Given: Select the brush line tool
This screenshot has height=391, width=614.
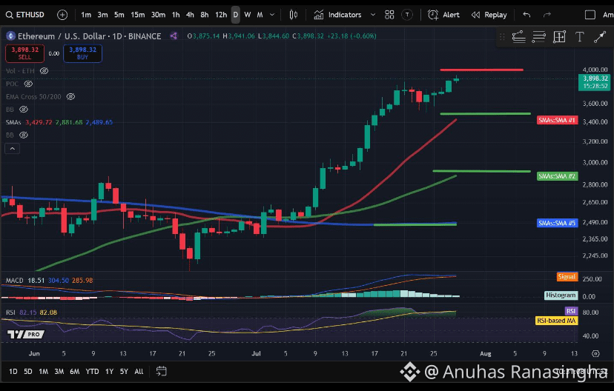Looking at the screenshot, I should [599, 37].
